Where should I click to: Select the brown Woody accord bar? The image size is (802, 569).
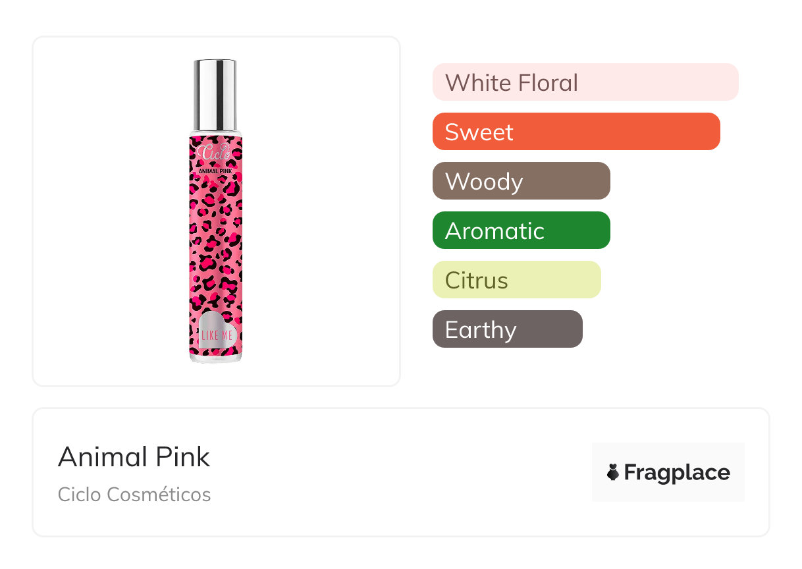(x=521, y=181)
